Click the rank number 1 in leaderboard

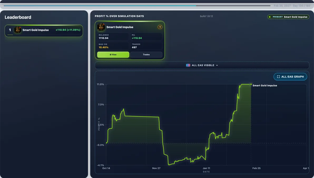10,30
